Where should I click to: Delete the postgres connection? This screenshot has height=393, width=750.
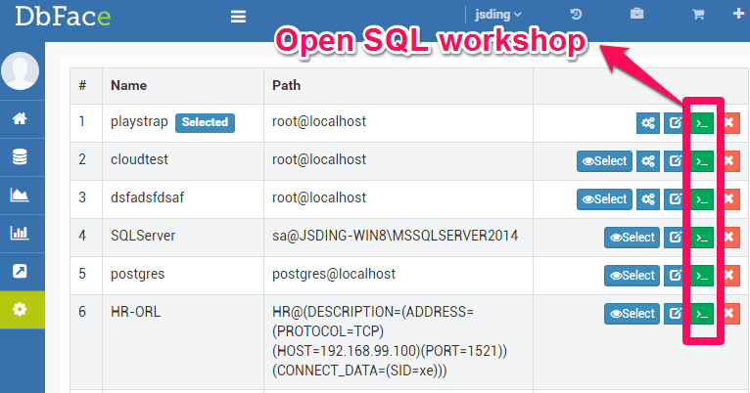coord(729,276)
